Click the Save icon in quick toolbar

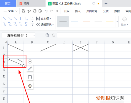pos(23,11)
